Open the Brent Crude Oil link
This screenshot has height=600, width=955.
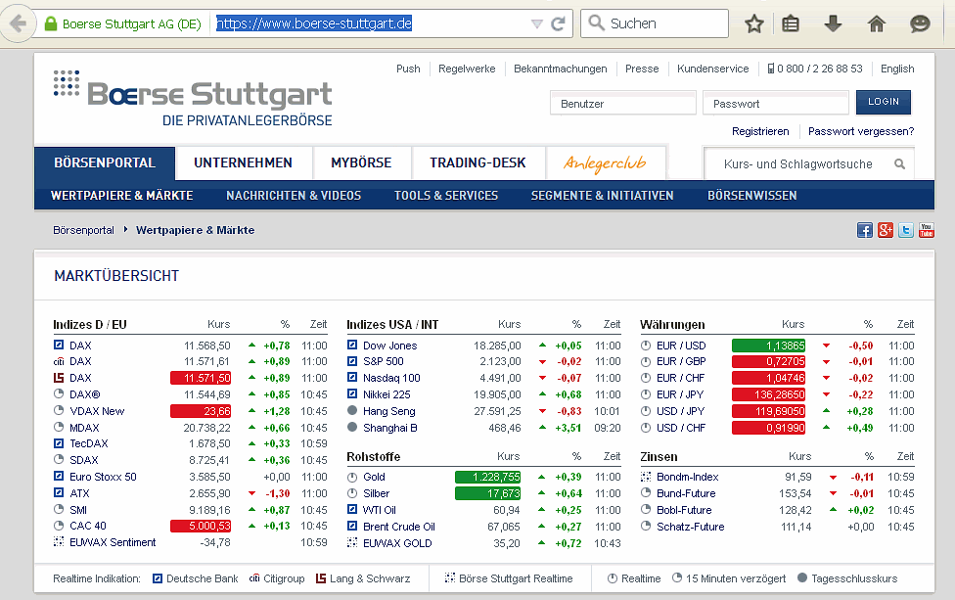pos(399,527)
